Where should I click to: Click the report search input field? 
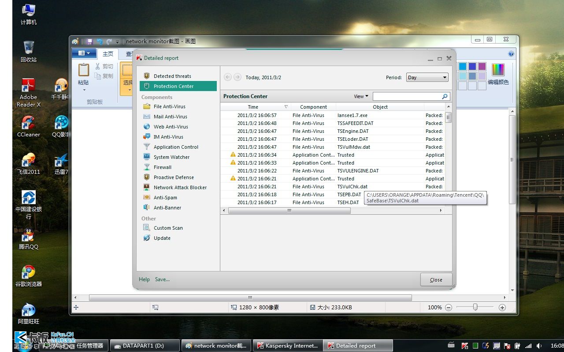click(x=406, y=96)
